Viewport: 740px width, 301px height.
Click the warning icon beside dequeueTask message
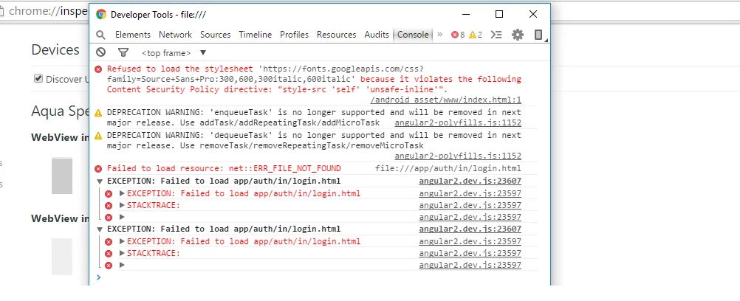(98, 136)
